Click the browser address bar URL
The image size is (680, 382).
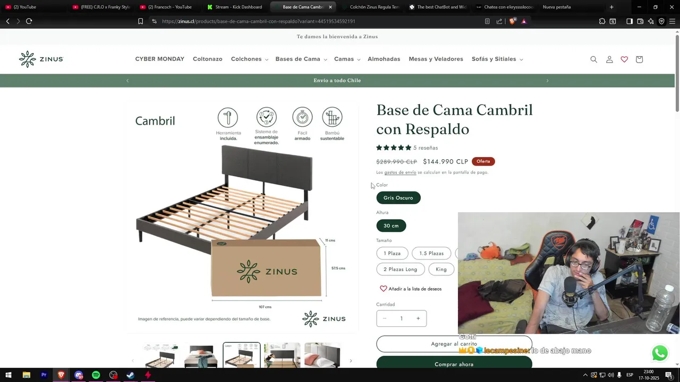point(258,21)
